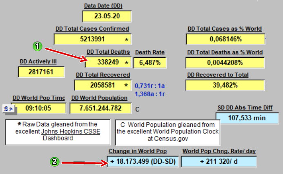This screenshot has height=174, width=283.
Task: Click the DD Total Cases Confirmed value 5213991
Action: (93, 39)
